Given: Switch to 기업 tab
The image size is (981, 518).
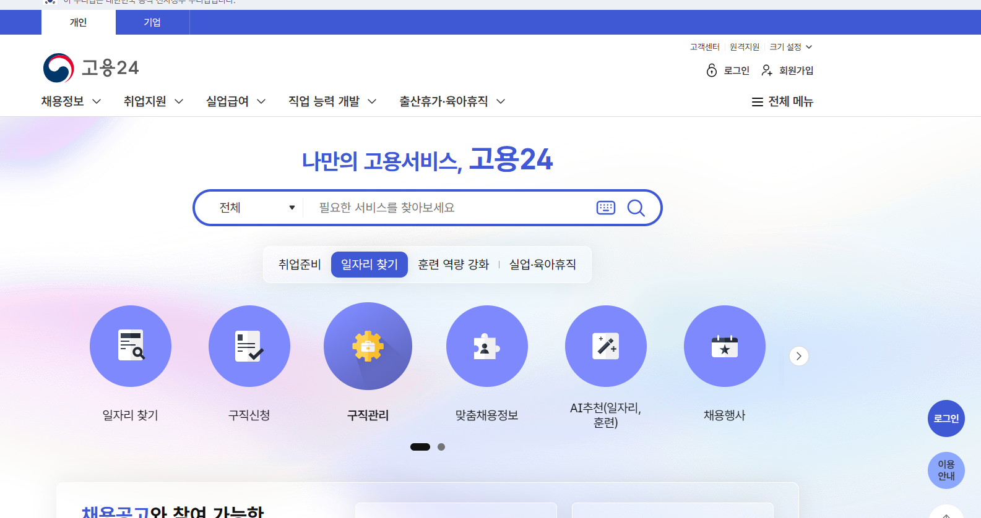Looking at the screenshot, I should [152, 22].
